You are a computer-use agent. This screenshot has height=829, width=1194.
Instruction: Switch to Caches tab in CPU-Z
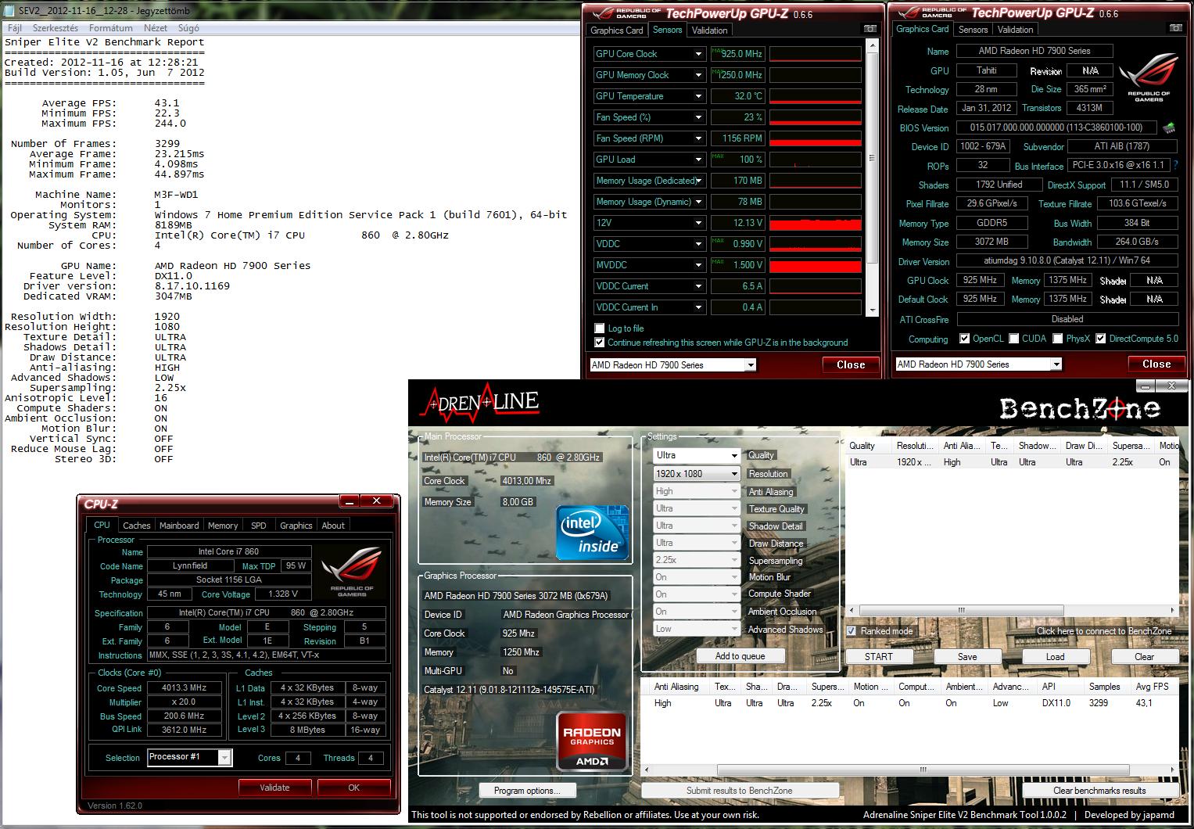136,526
